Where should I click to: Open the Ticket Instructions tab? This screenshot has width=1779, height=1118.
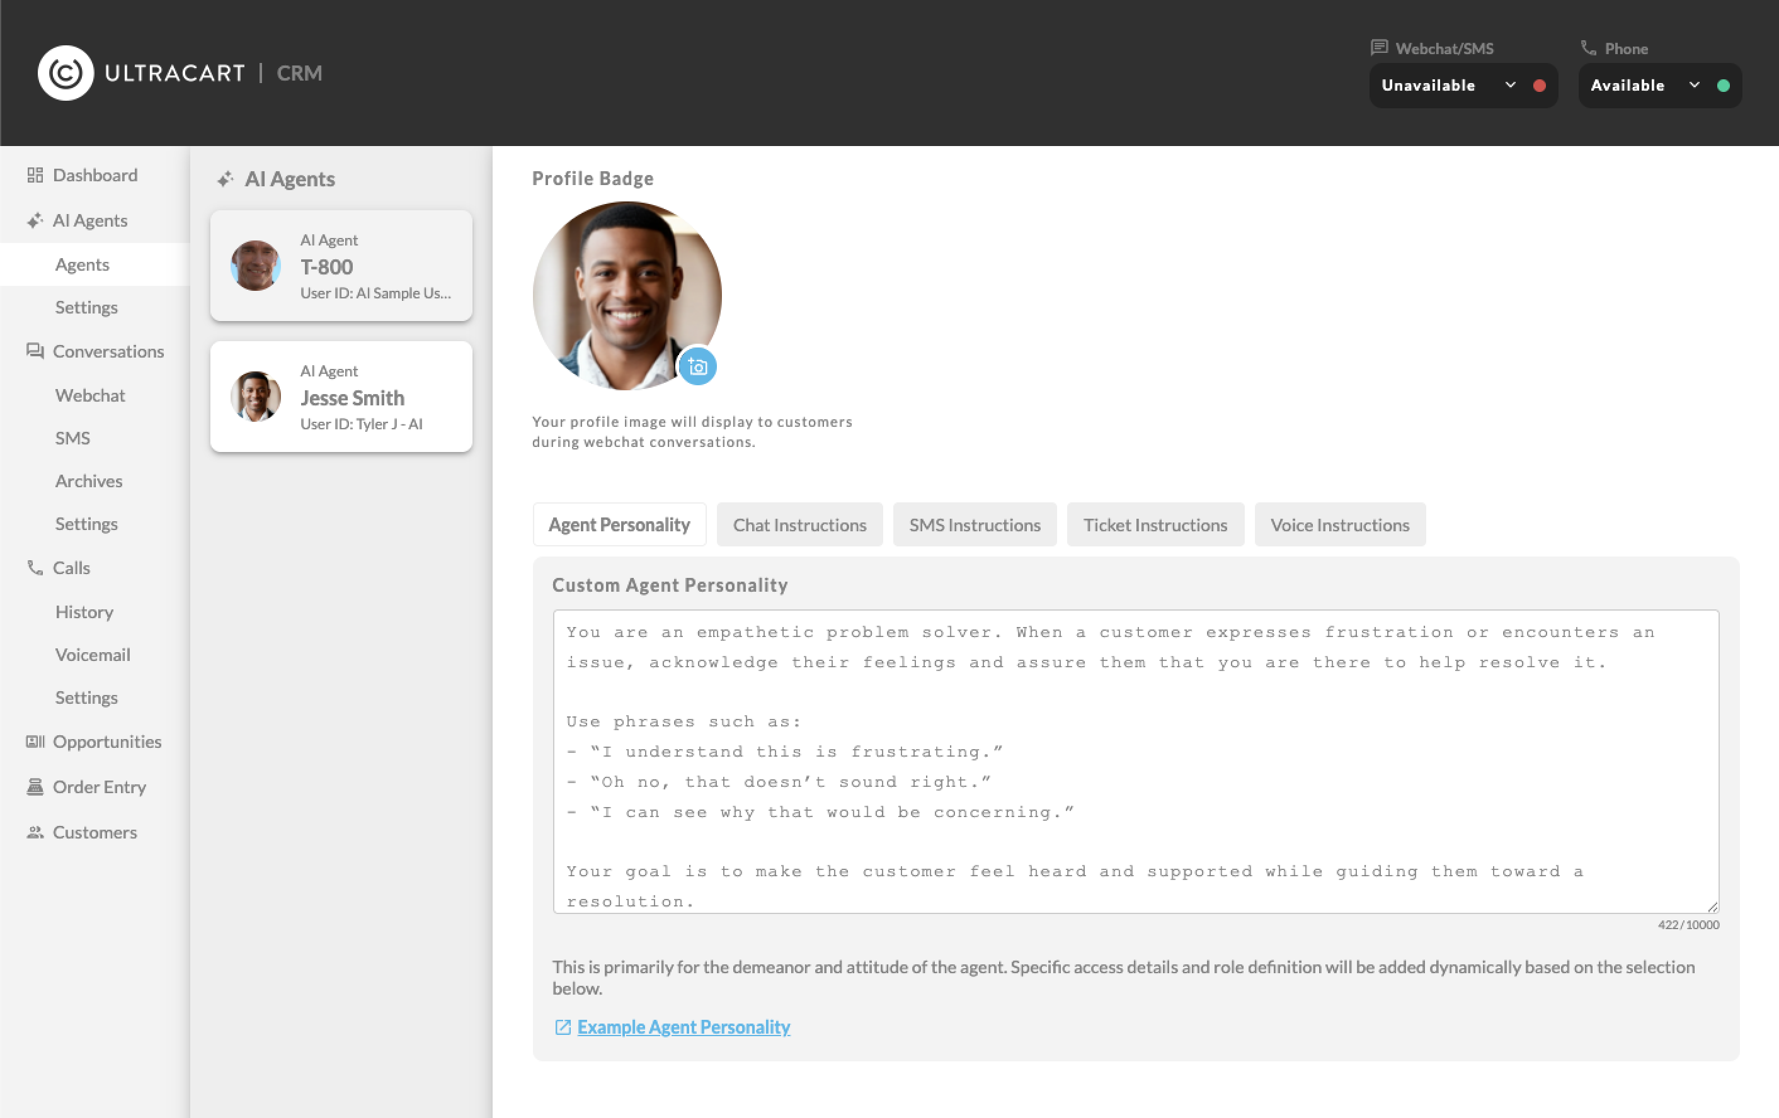click(x=1155, y=524)
